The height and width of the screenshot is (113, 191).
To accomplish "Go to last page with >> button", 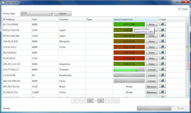I will pyautogui.click(x=116, y=101).
